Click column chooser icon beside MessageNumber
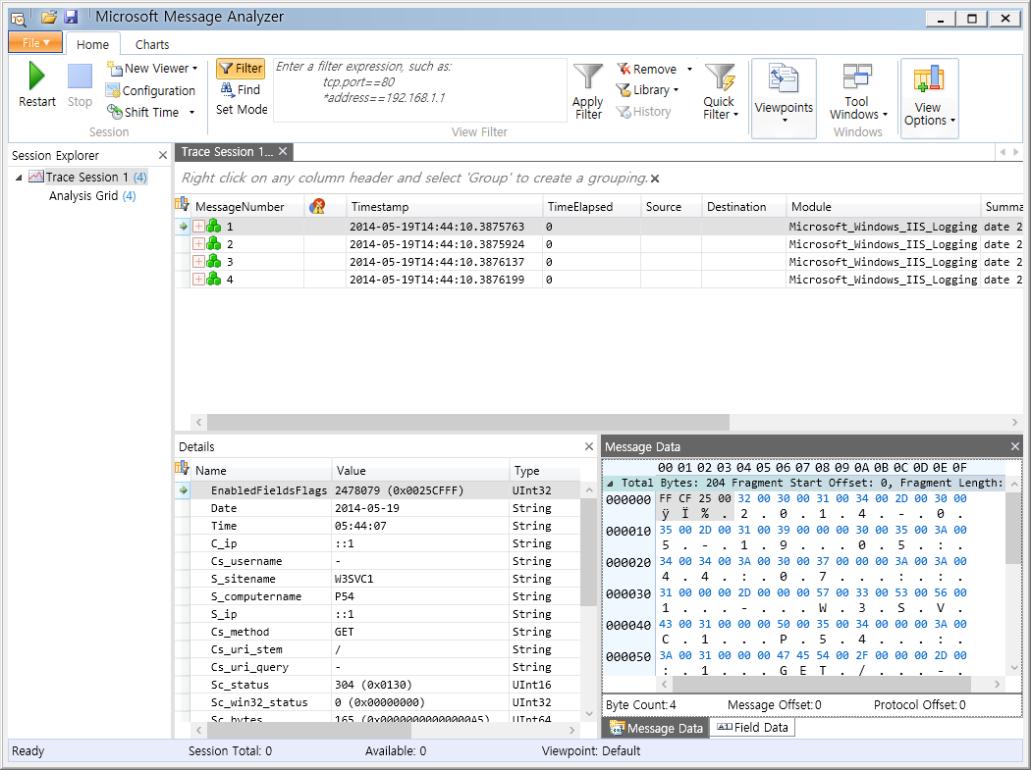This screenshot has width=1031, height=770. tap(182, 205)
